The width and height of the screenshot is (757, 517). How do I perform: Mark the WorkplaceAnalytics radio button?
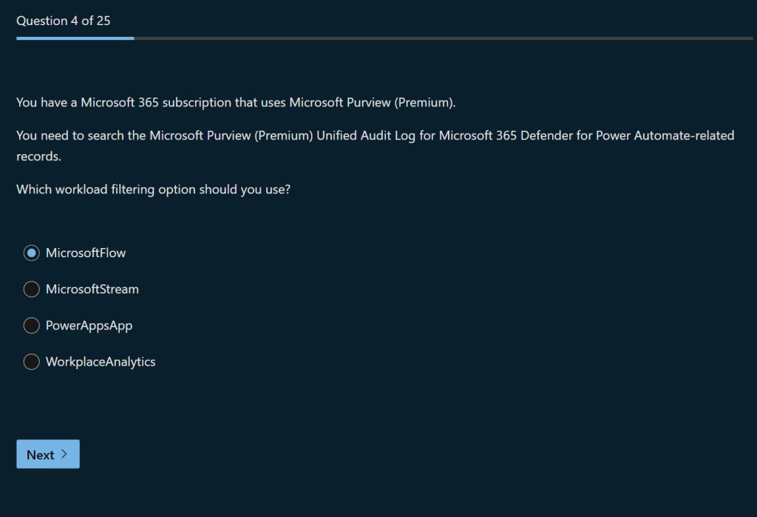(31, 361)
